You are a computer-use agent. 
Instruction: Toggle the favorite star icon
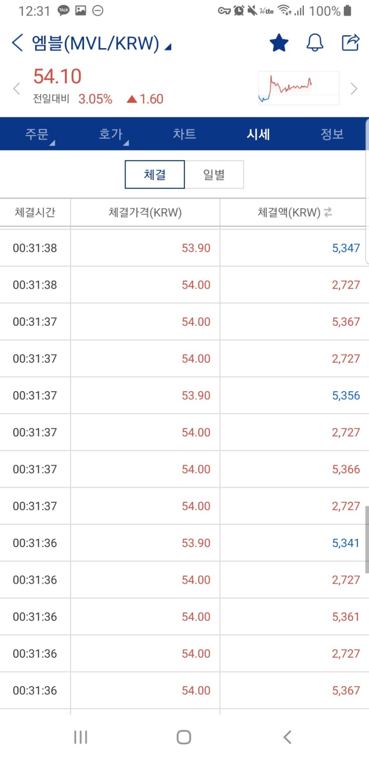click(279, 43)
